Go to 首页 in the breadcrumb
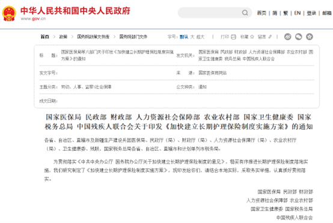Image resolution: width=333 pixels, height=223 pixels. (45, 37)
